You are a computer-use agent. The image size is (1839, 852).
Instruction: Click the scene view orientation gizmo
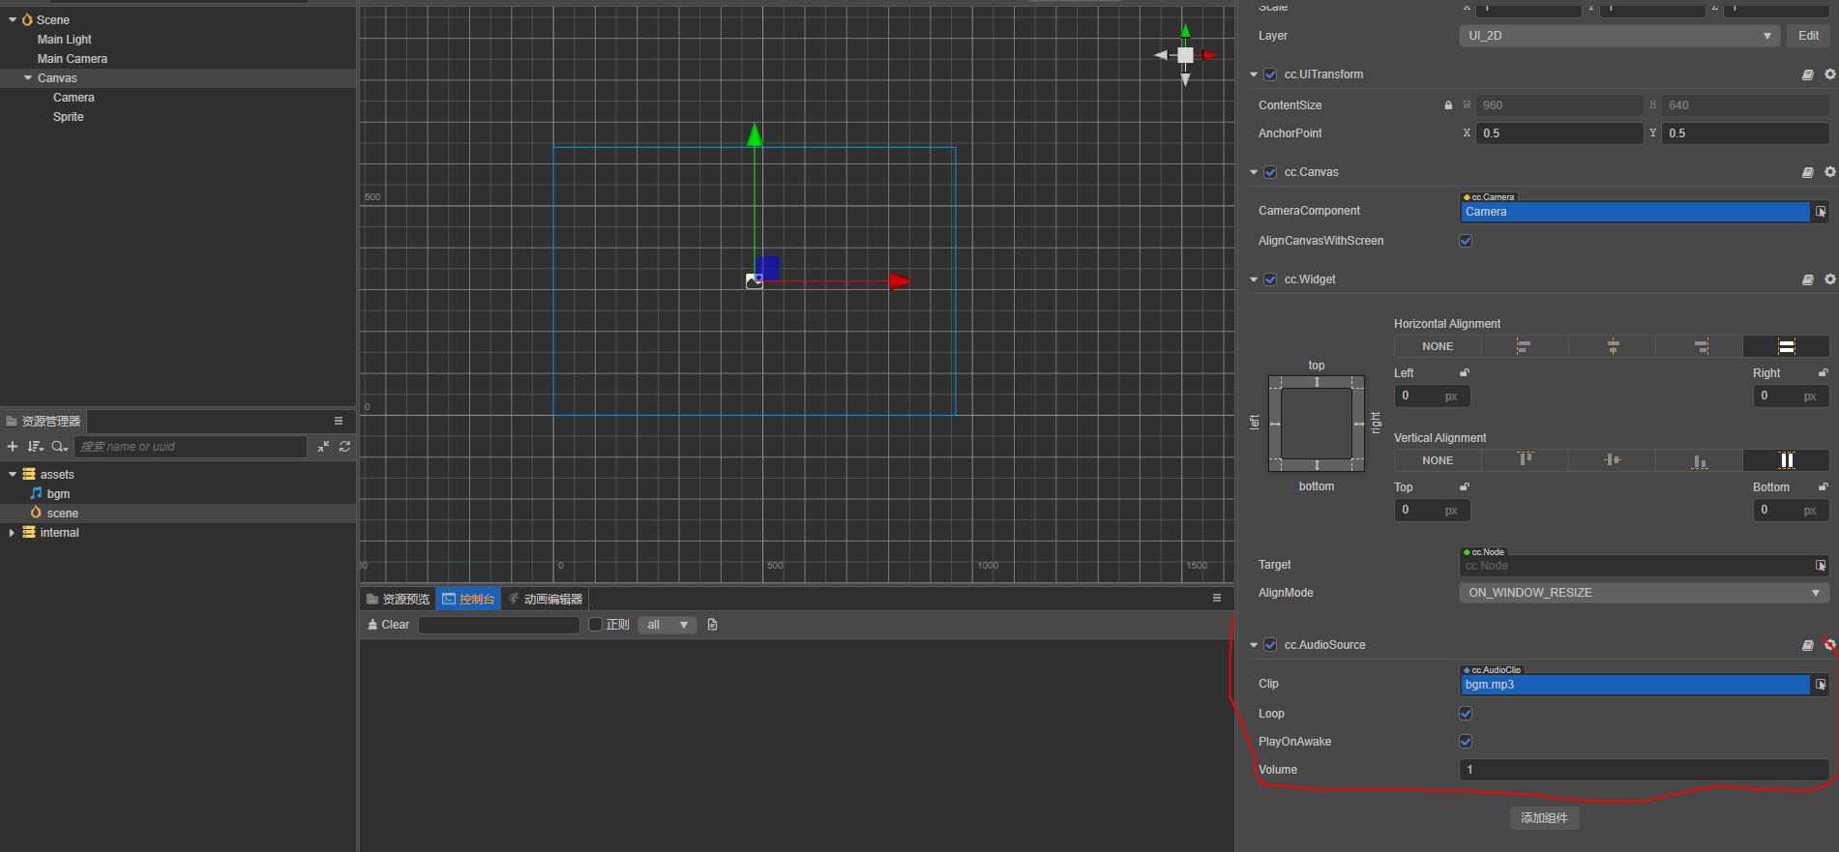tap(1185, 55)
